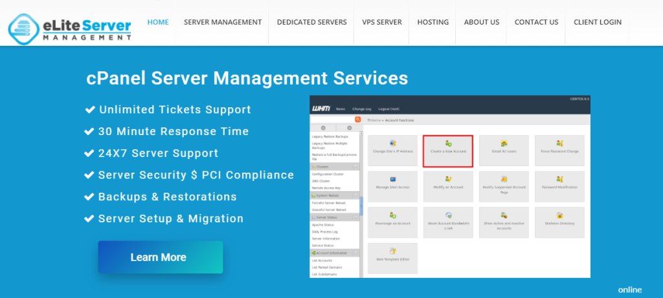Click Logout (root) in WHM header

[x=389, y=109]
